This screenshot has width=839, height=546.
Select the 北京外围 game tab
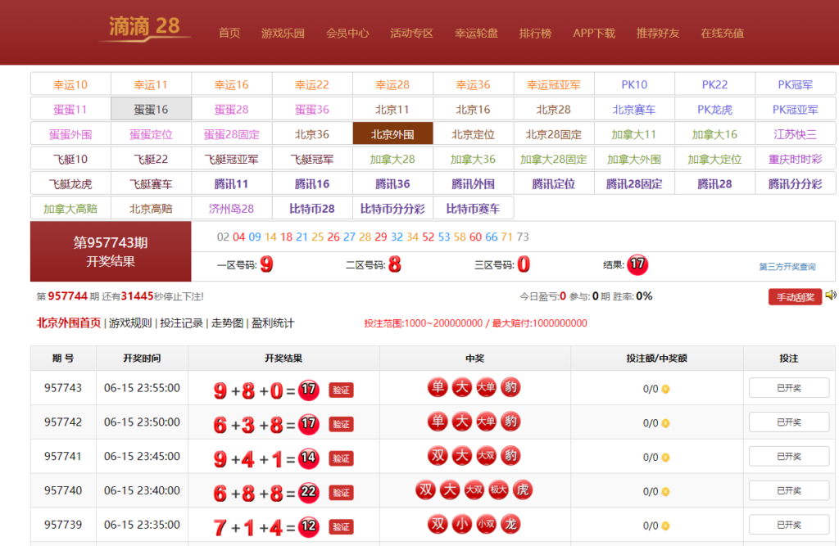393,133
